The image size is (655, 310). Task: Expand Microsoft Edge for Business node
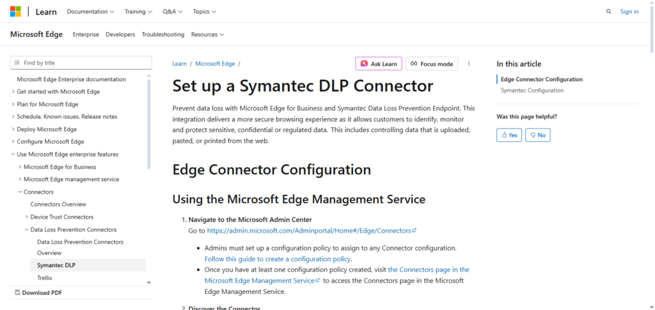(57, 167)
